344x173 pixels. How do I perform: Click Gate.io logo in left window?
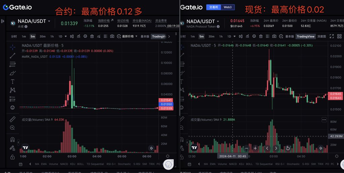click(17, 7)
